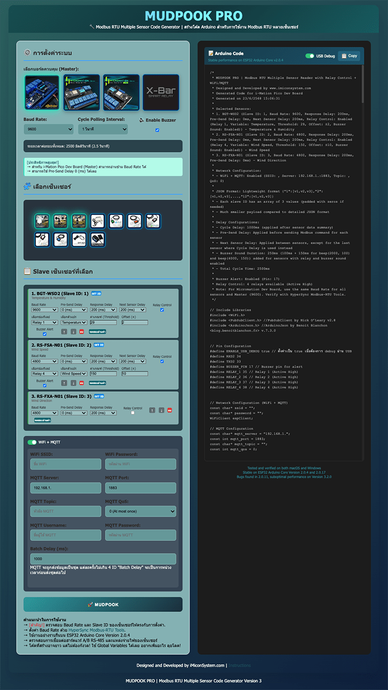The height and width of the screenshot is (690, 388).
Task: Focus the MQTT Username input field
Action: pyautogui.click(x=66, y=535)
